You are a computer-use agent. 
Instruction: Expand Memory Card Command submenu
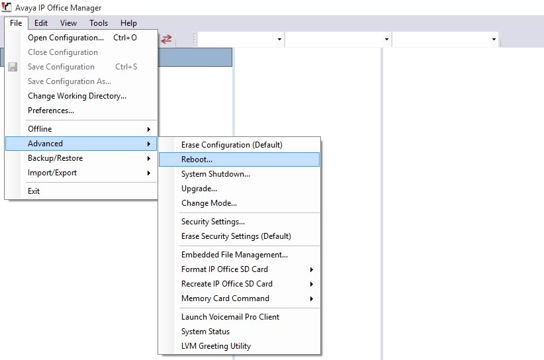pos(239,298)
